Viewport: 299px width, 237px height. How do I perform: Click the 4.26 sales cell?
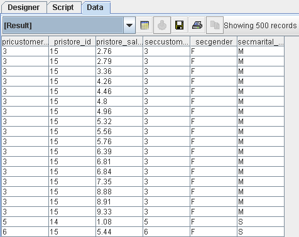click(119, 82)
